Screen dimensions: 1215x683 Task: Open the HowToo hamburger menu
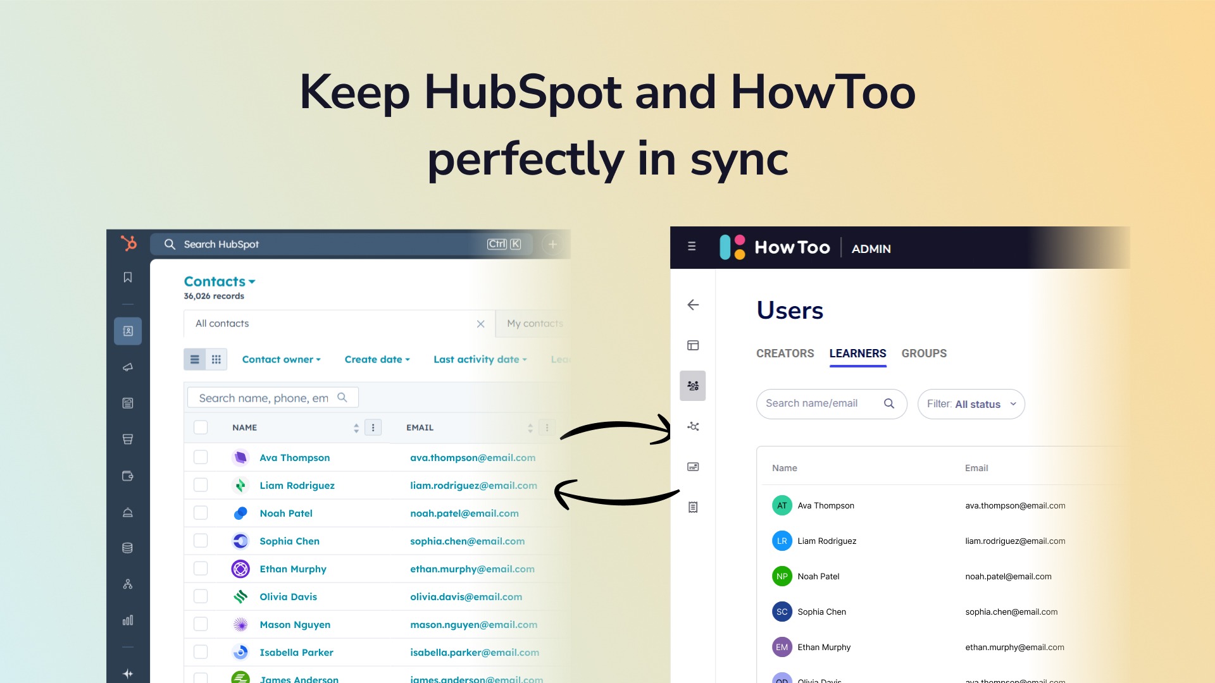[x=692, y=247]
